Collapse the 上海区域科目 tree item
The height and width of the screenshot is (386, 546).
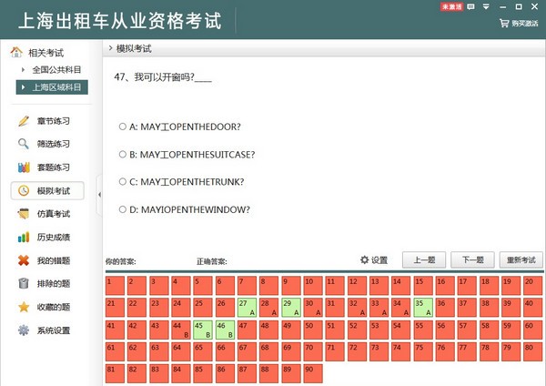[x=23, y=87]
